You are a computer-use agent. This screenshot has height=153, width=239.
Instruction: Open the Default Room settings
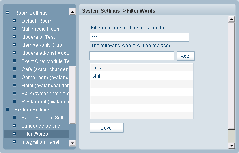pos(37,21)
